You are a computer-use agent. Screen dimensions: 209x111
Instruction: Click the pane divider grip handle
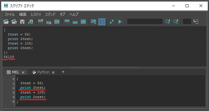(104, 67)
